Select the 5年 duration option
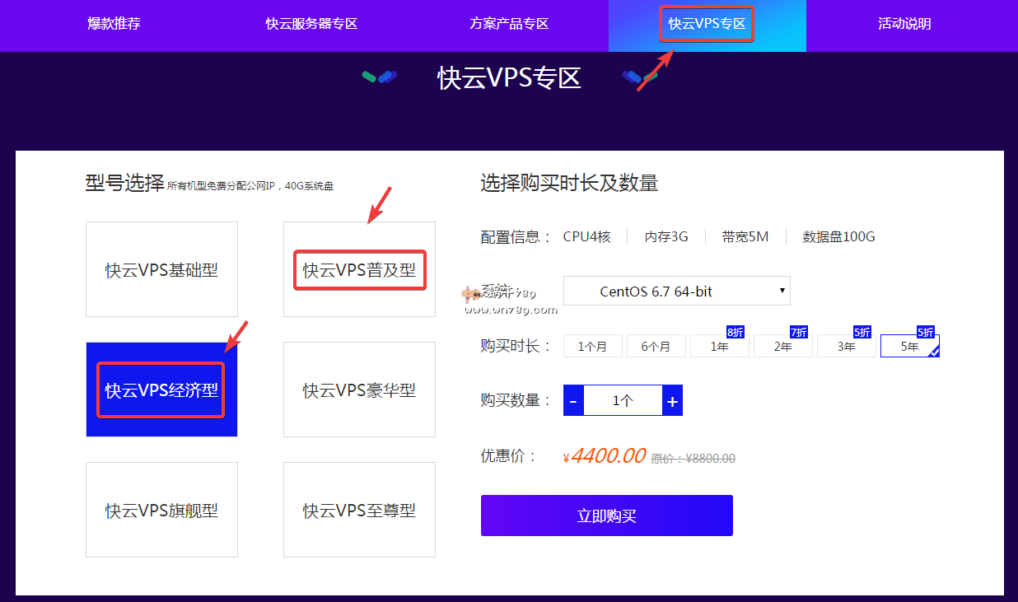 [x=909, y=346]
